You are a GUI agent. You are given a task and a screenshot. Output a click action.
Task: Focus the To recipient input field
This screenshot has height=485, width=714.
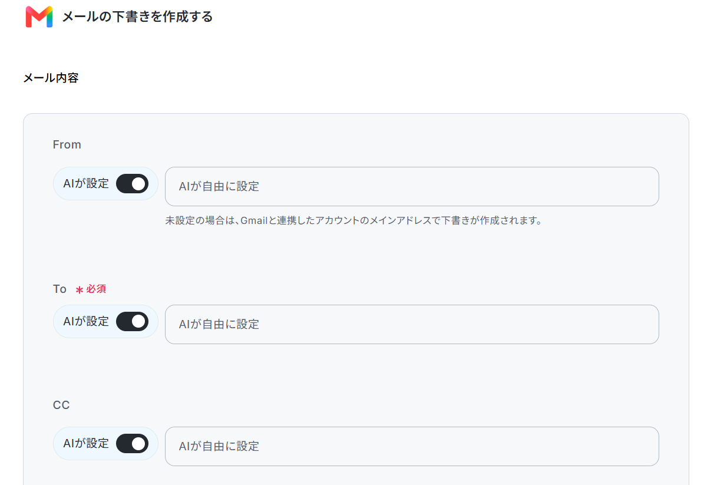pos(412,325)
